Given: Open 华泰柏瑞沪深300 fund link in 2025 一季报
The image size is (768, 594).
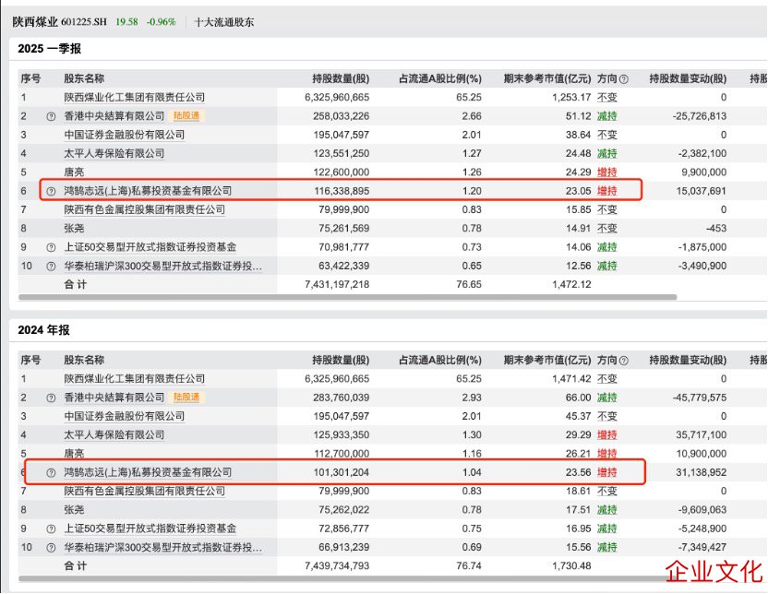Looking at the screenshot, I should coord(162,266).
